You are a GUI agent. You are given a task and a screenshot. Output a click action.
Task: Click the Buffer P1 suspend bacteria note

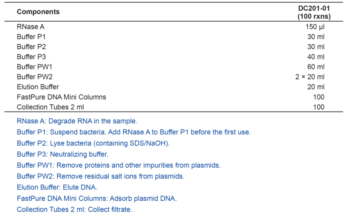134,132
